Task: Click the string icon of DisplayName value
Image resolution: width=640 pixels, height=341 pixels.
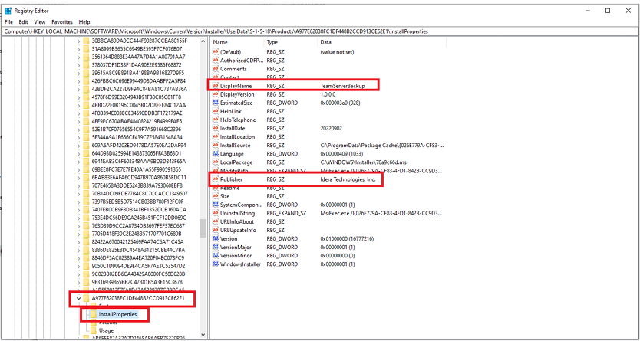Action: tap(216, 86)
